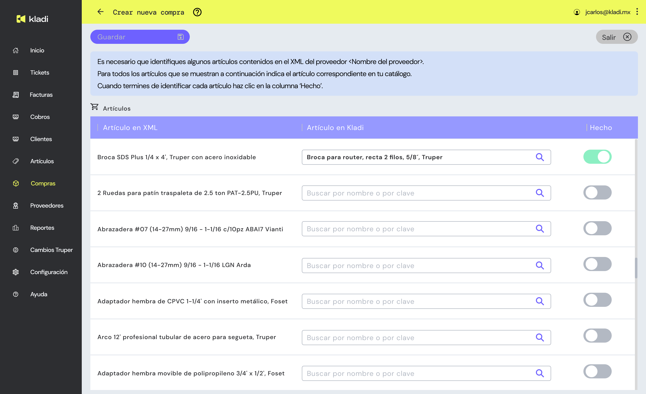Go to Facturas in sidebar
Screen dimensions: 646x394
click(41, 95)
